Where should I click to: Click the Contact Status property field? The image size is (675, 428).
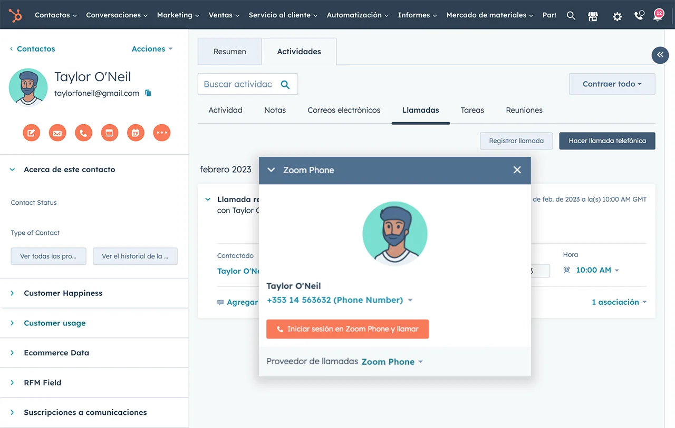coord(34,203)
